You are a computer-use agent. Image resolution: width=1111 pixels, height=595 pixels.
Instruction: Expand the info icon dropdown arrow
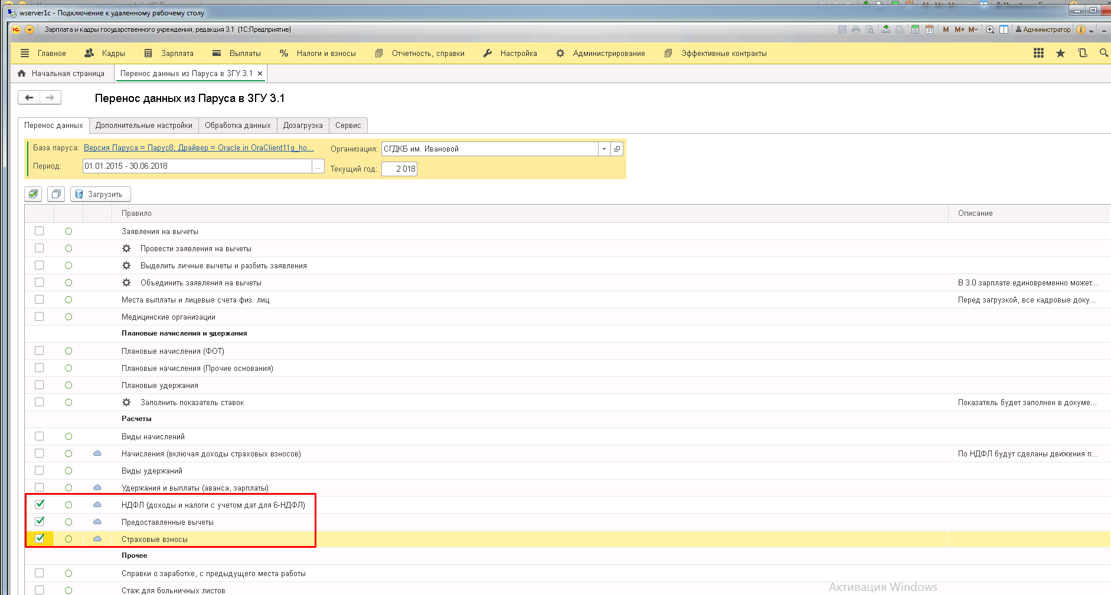[x=1092, y=30]
